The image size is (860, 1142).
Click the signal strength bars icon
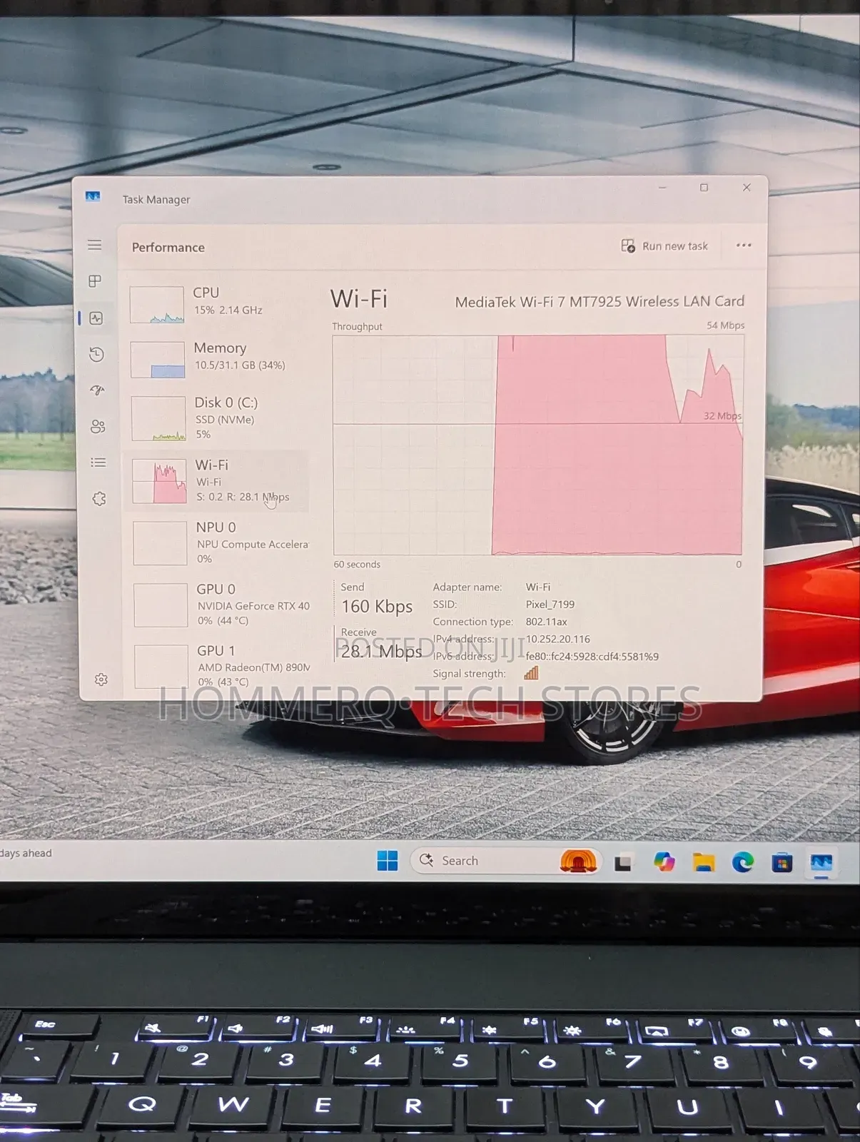(531, 672)
